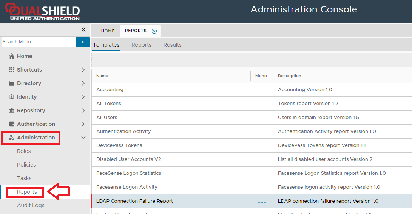Select Policies under Administration
This screenshot has width=412, height=214.
(x=26, y=165)
